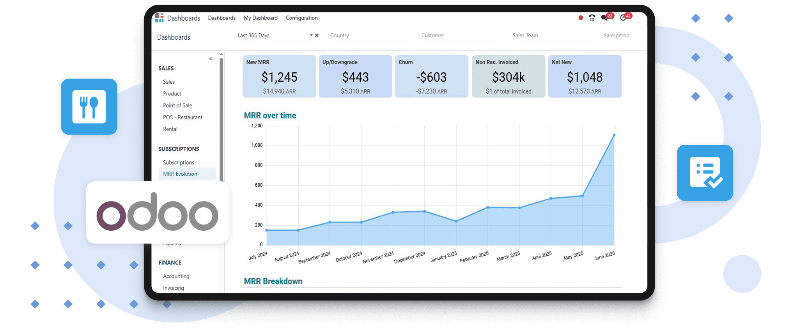The height and width of the screenshot is (328, 799).
Task: Click the June 2025 chart data point
Action: [x=614, y=135]
